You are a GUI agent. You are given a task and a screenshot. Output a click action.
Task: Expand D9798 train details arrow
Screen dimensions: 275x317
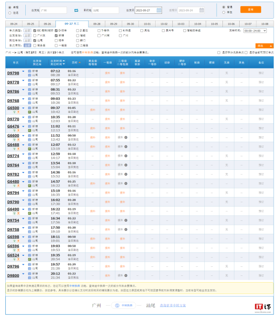pyautogui.click(x=23, y=71)
